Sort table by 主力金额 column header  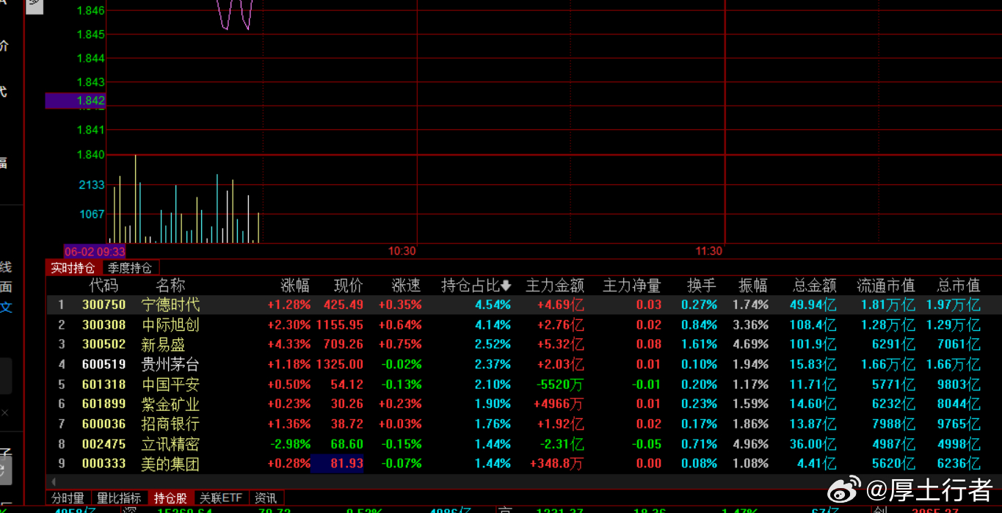(x=555, y=285)
